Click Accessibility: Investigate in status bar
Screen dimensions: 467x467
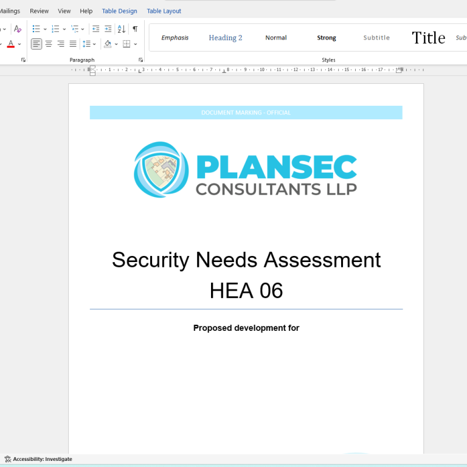coord(38,459)
